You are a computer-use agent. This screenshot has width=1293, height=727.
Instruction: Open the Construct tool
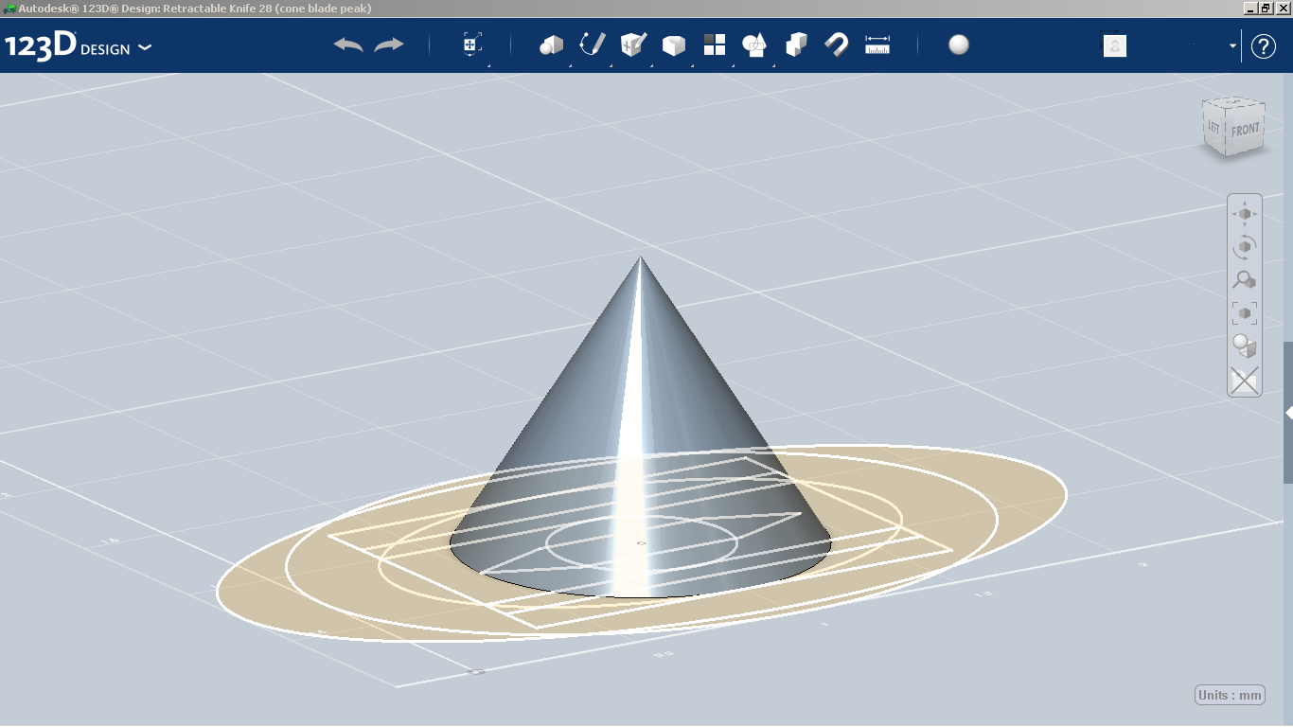[632, 44]
